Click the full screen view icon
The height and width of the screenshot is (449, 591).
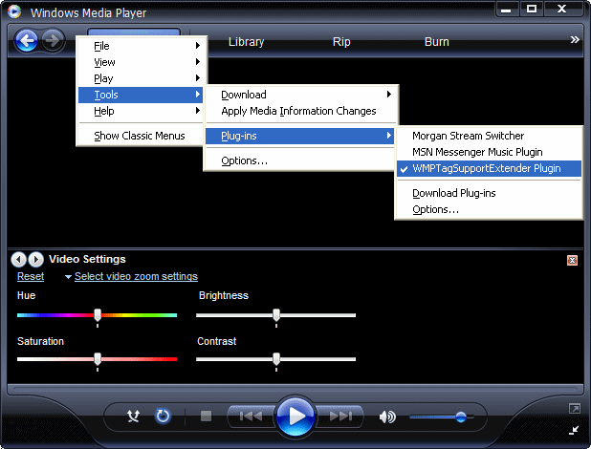click(574, 408)
